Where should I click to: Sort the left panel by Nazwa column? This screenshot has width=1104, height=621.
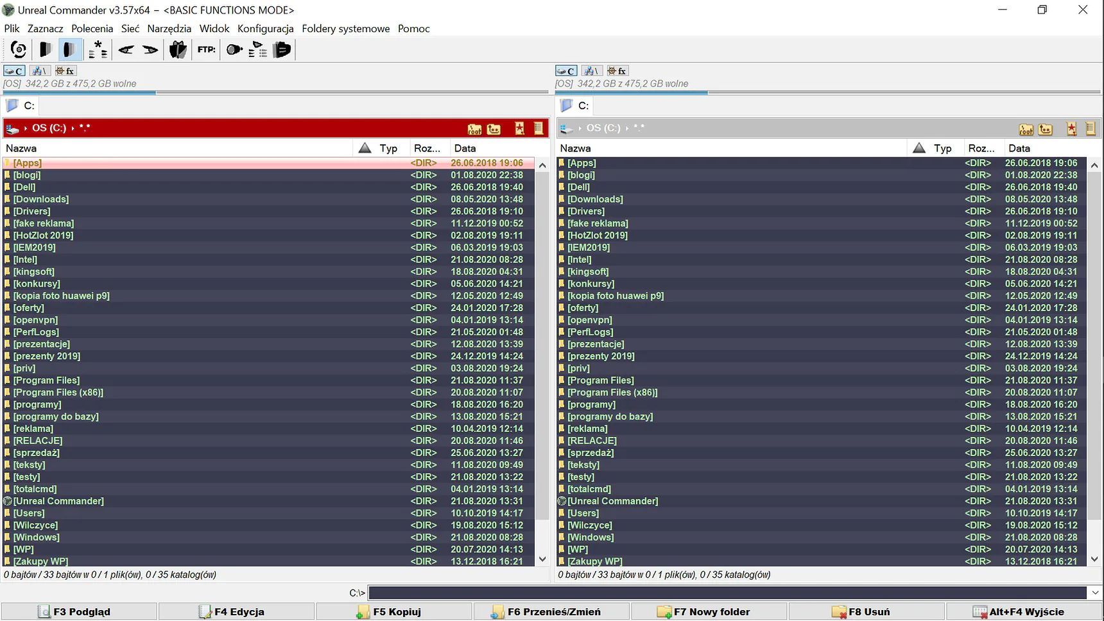[178, 148]
